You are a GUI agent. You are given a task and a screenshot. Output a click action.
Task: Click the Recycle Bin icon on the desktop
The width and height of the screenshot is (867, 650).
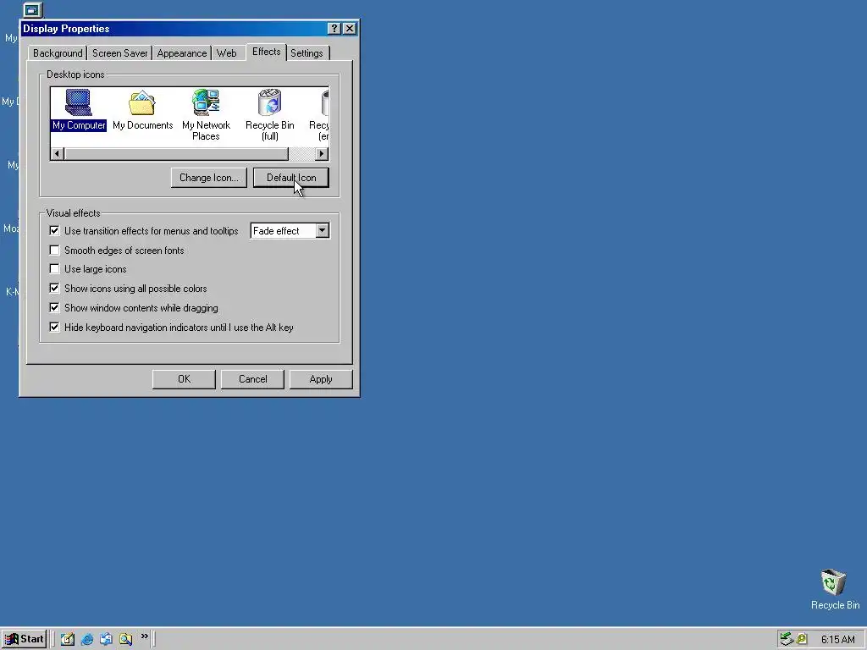tap(834, 589)
